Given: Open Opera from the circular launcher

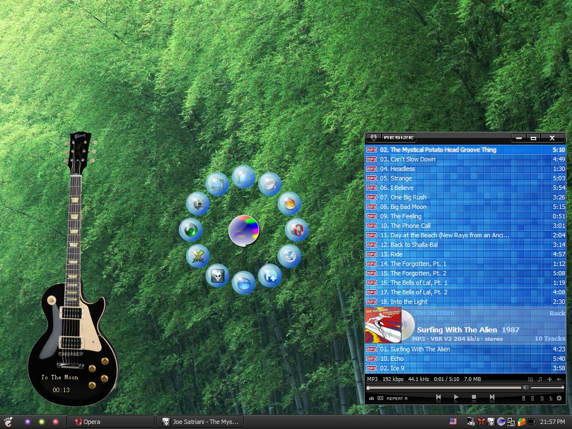Looking at the screenshot, I should pyautogui.click(x=297, y=230).
